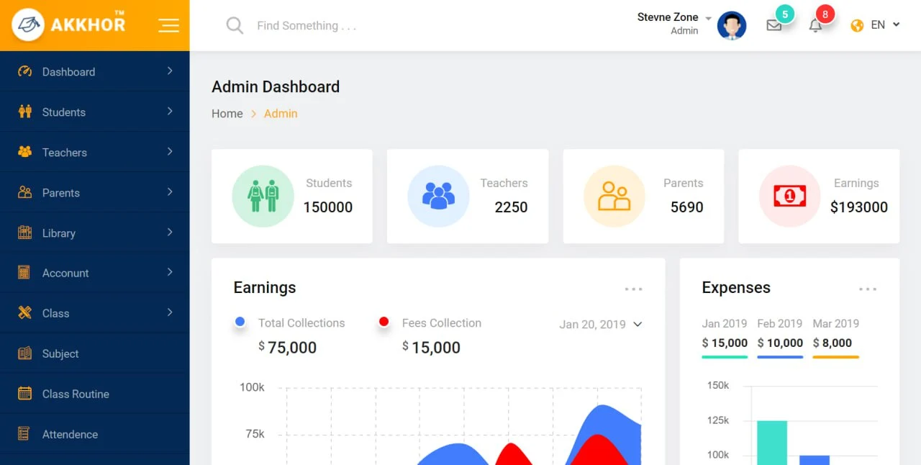
Task: Click the Attendence sidebar icon
Action: (24, 434)
